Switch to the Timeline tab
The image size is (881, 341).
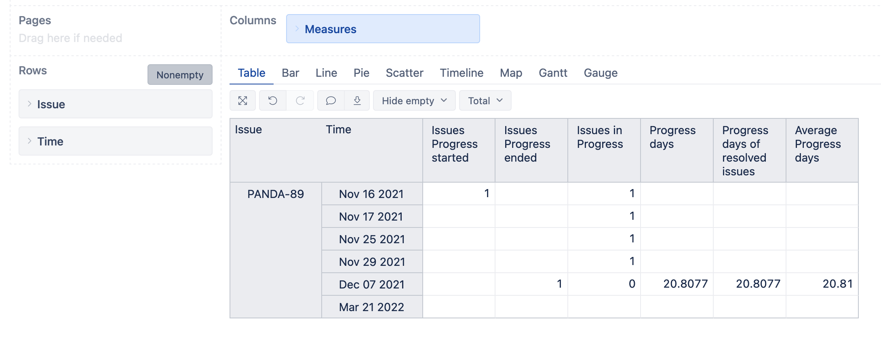coord(462,73)
